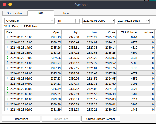Select the row dated 2024.06.25 16:00
This screenshot has height=124, width=156.
point(80,37)
